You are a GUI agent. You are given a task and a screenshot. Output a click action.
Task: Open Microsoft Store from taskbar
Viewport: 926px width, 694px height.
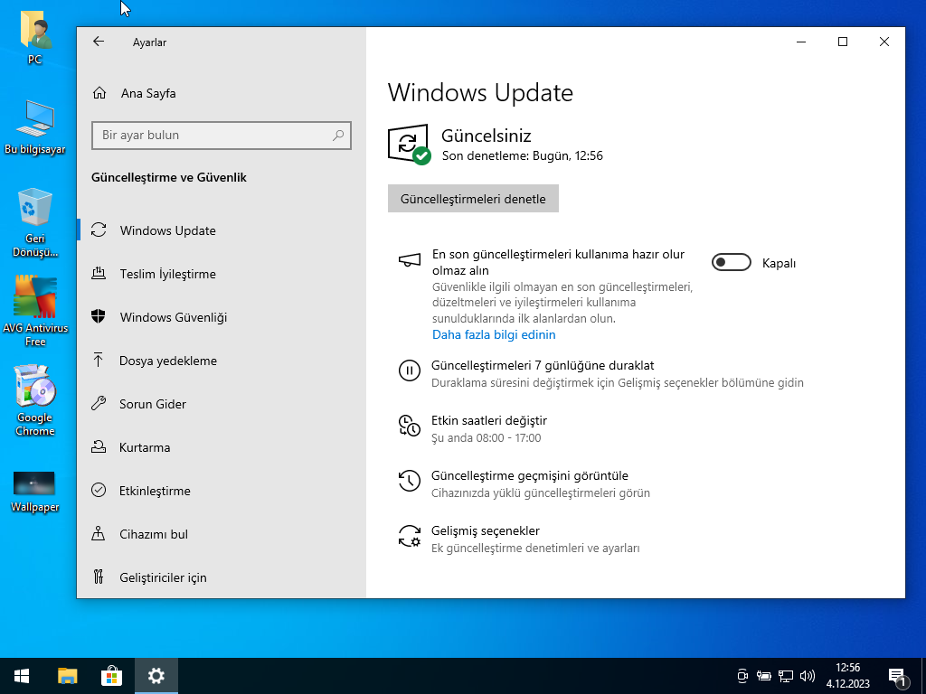111,676
